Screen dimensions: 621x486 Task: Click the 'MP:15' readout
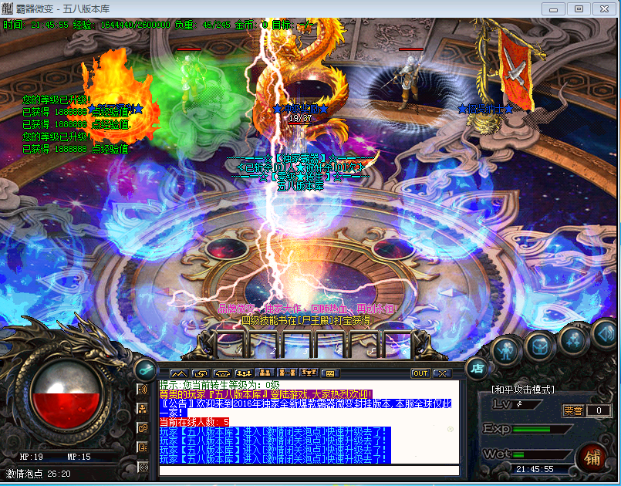coord(79,457)
